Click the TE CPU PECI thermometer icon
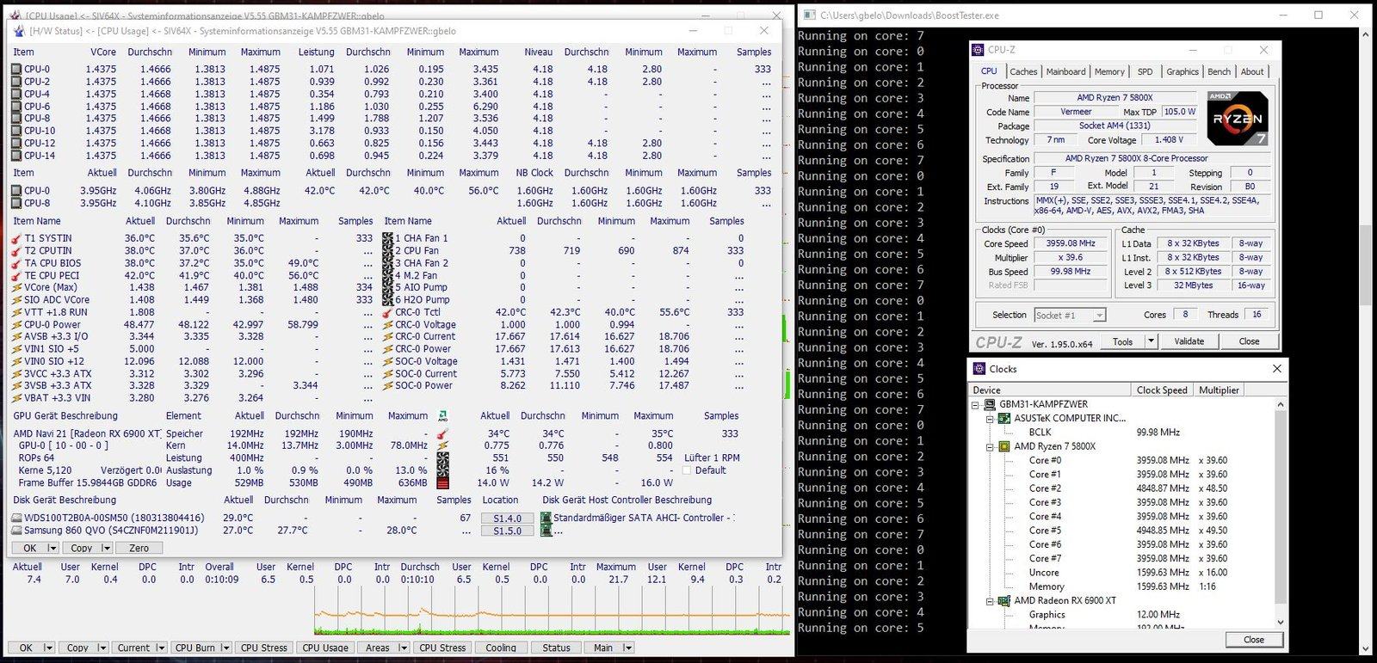This screenshot has width=1377, height=663. click(x=16, y=275)
